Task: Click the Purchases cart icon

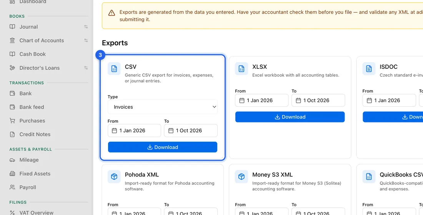Action: point(12,121)
